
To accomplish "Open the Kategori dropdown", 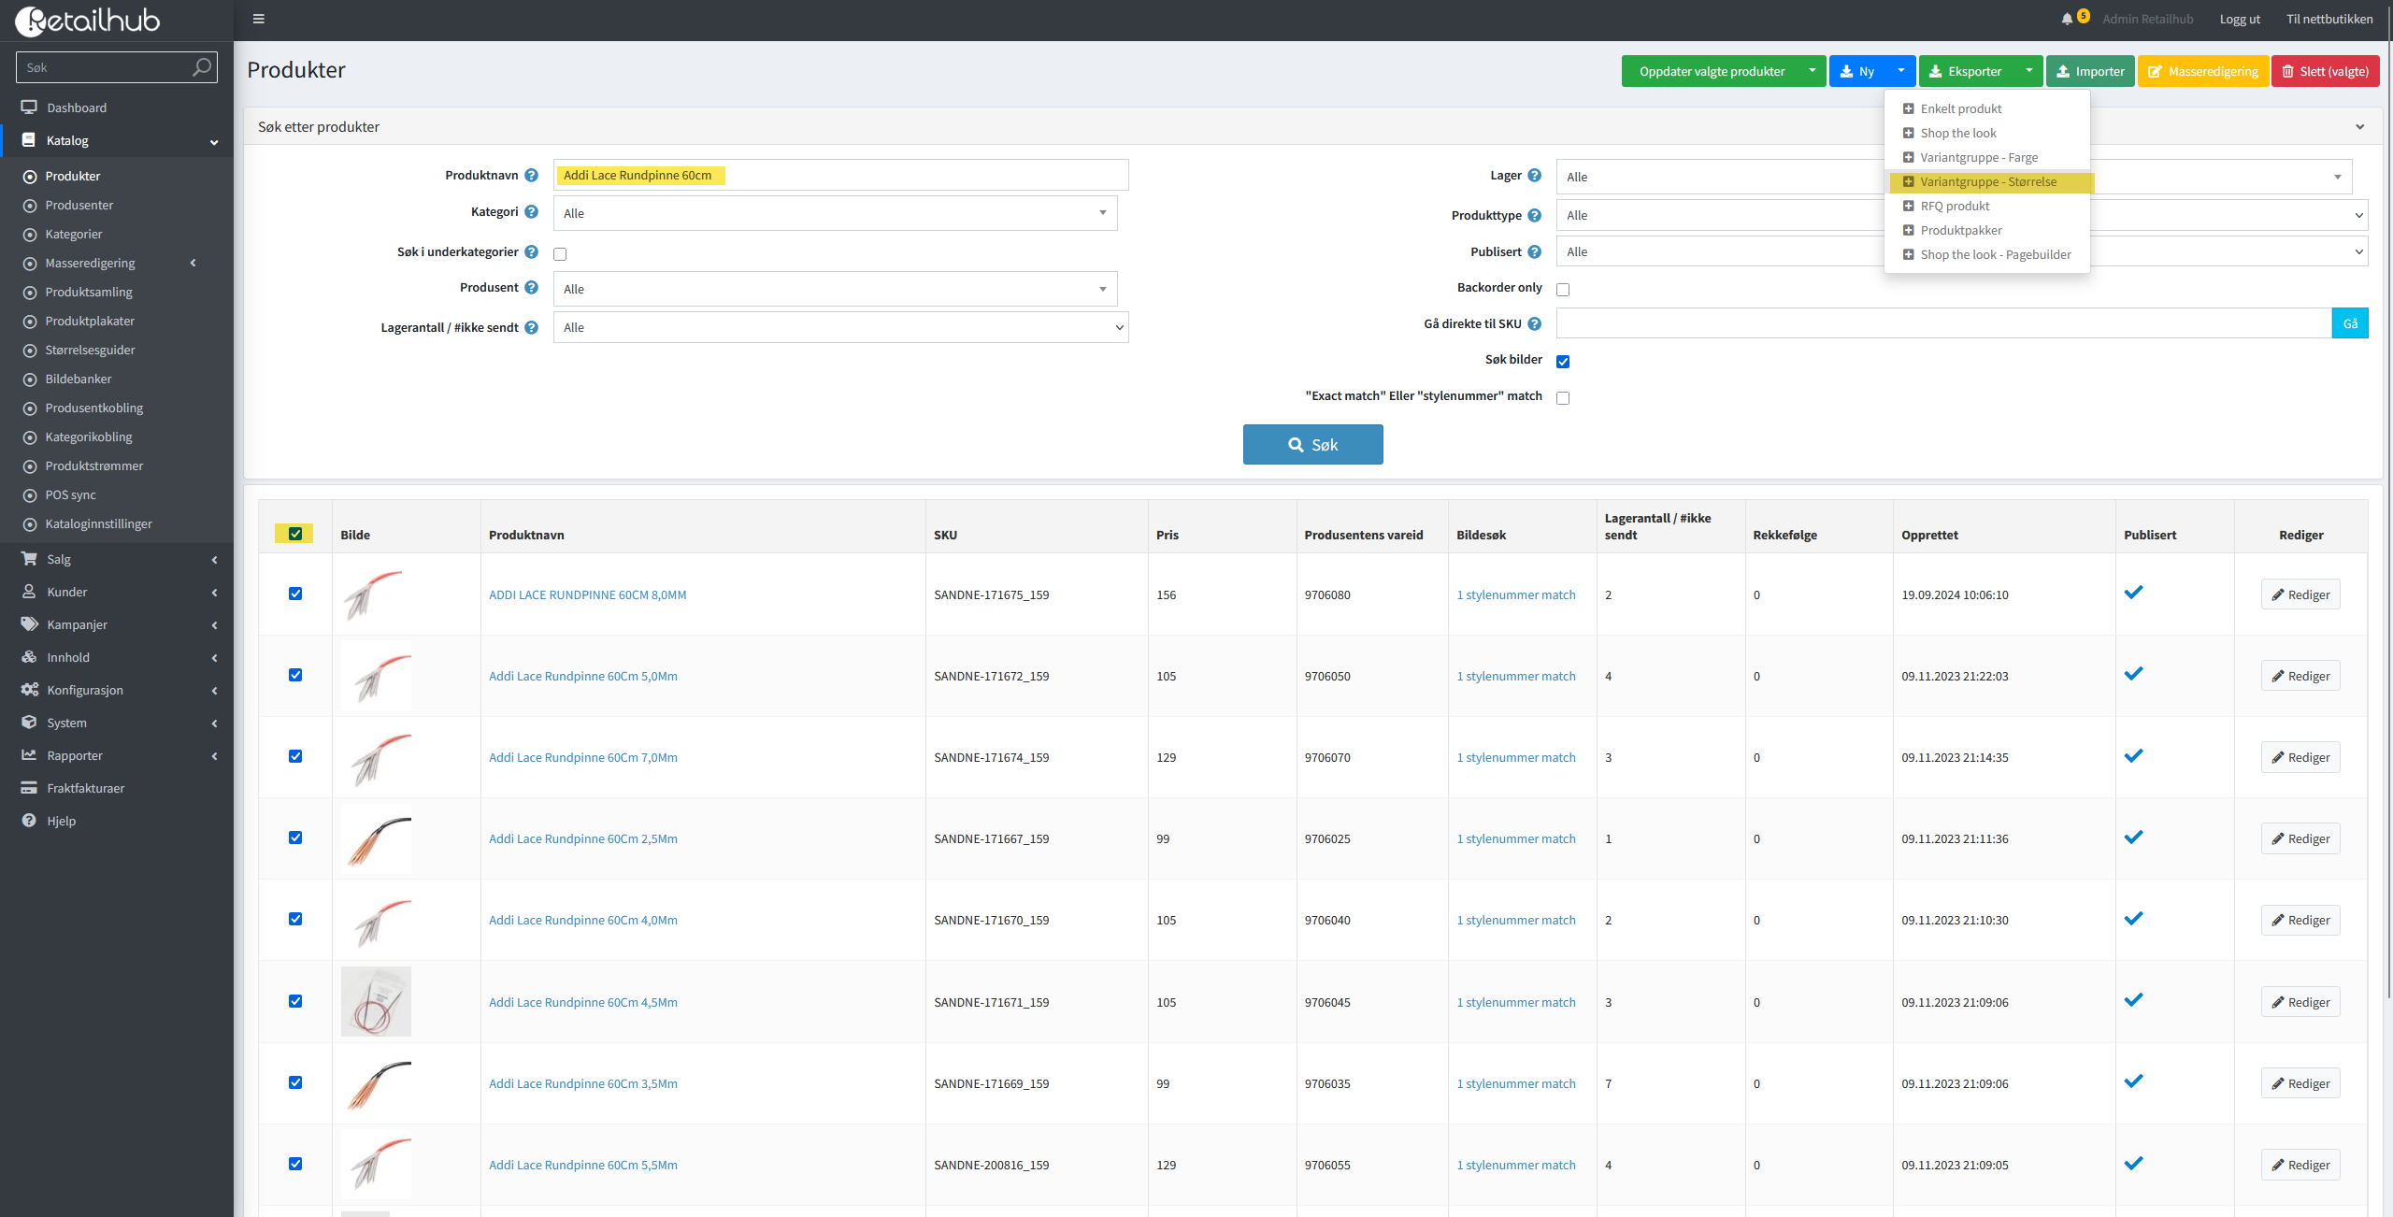I will click(x=835, y=213).
